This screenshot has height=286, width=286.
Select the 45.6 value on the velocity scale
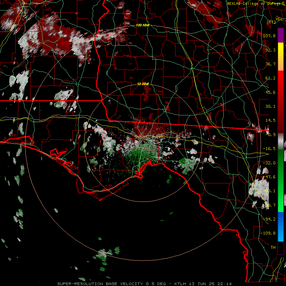tap(270, 92)
